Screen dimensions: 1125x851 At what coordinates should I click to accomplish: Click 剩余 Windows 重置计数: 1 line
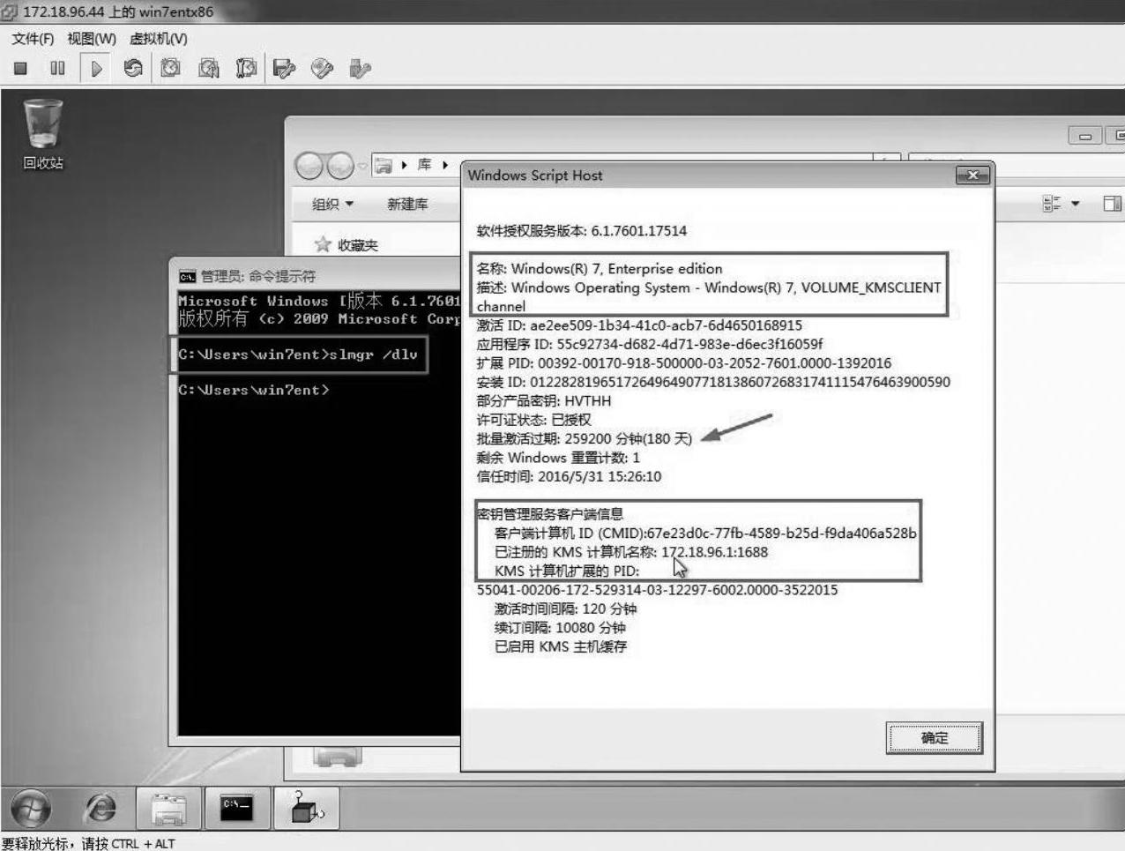click(x=558, y=458)
